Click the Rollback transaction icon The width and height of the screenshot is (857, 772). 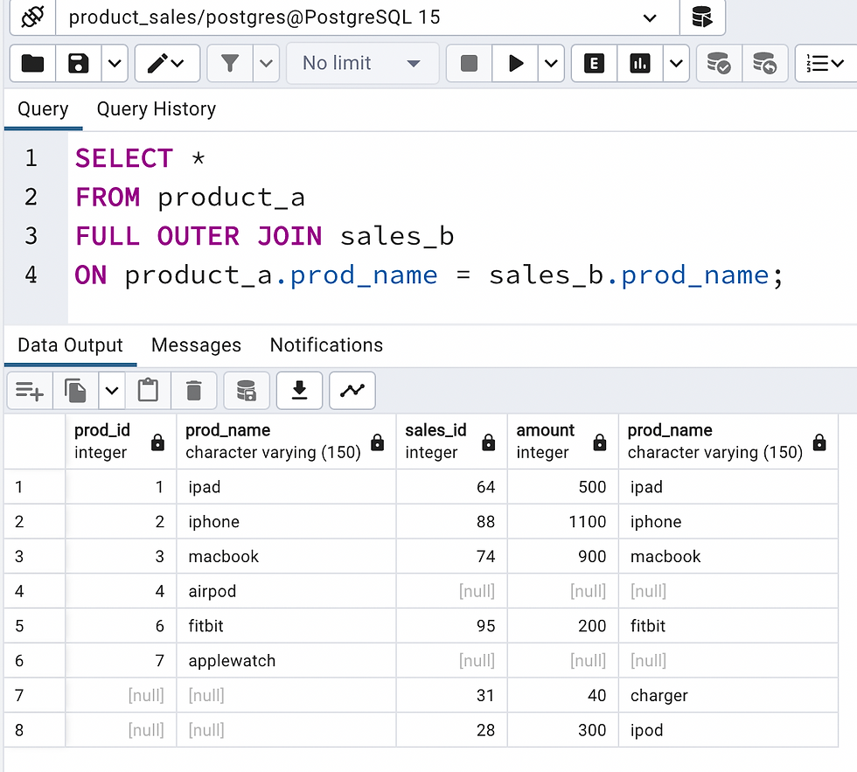[764, 63]
